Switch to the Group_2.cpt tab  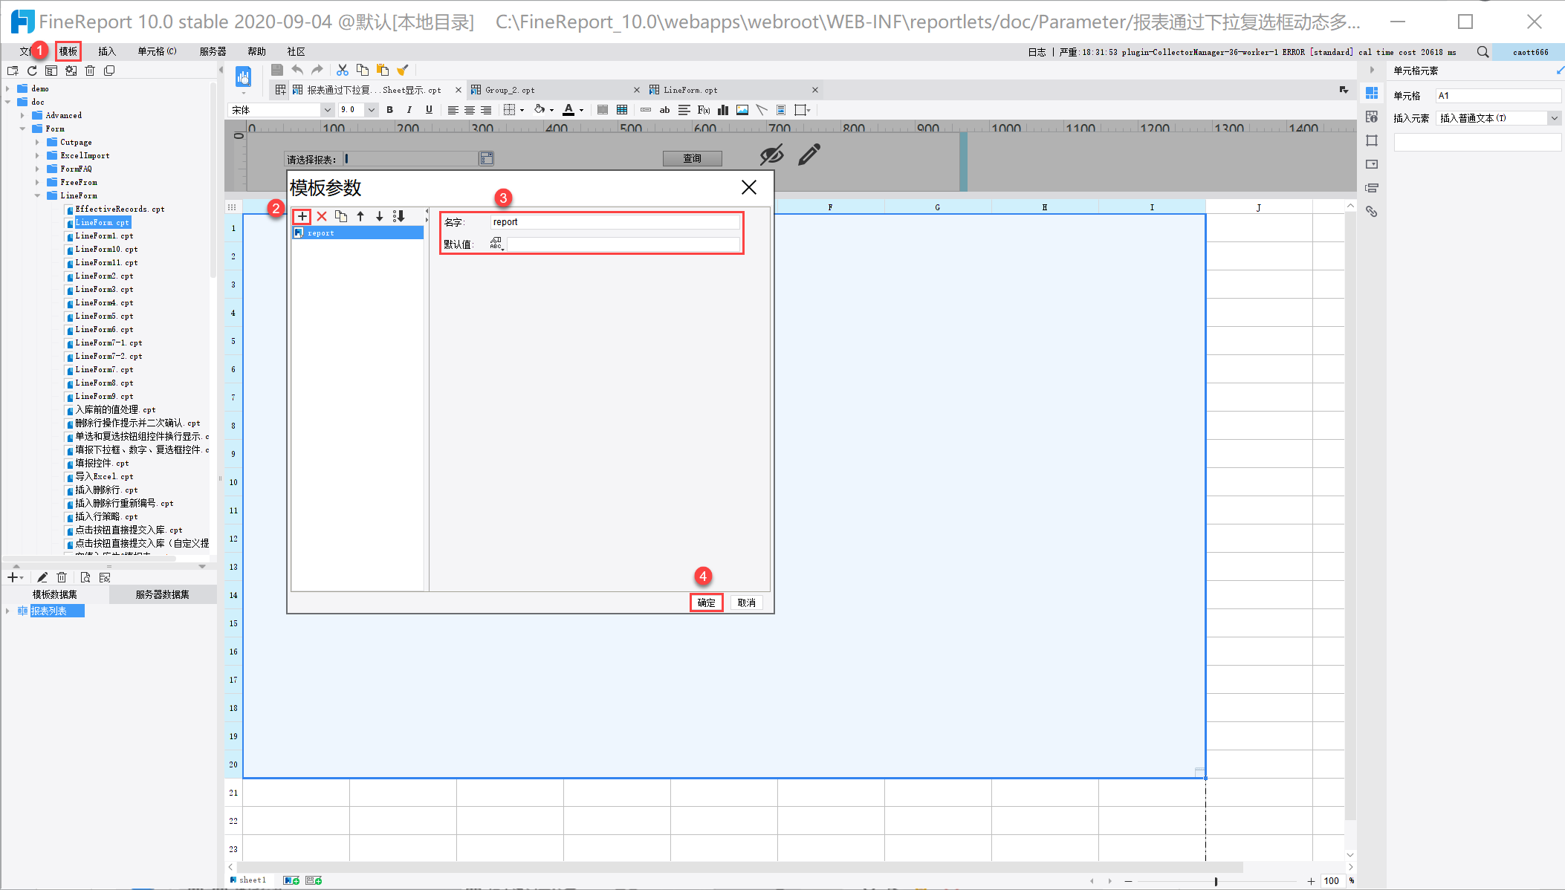510,90
